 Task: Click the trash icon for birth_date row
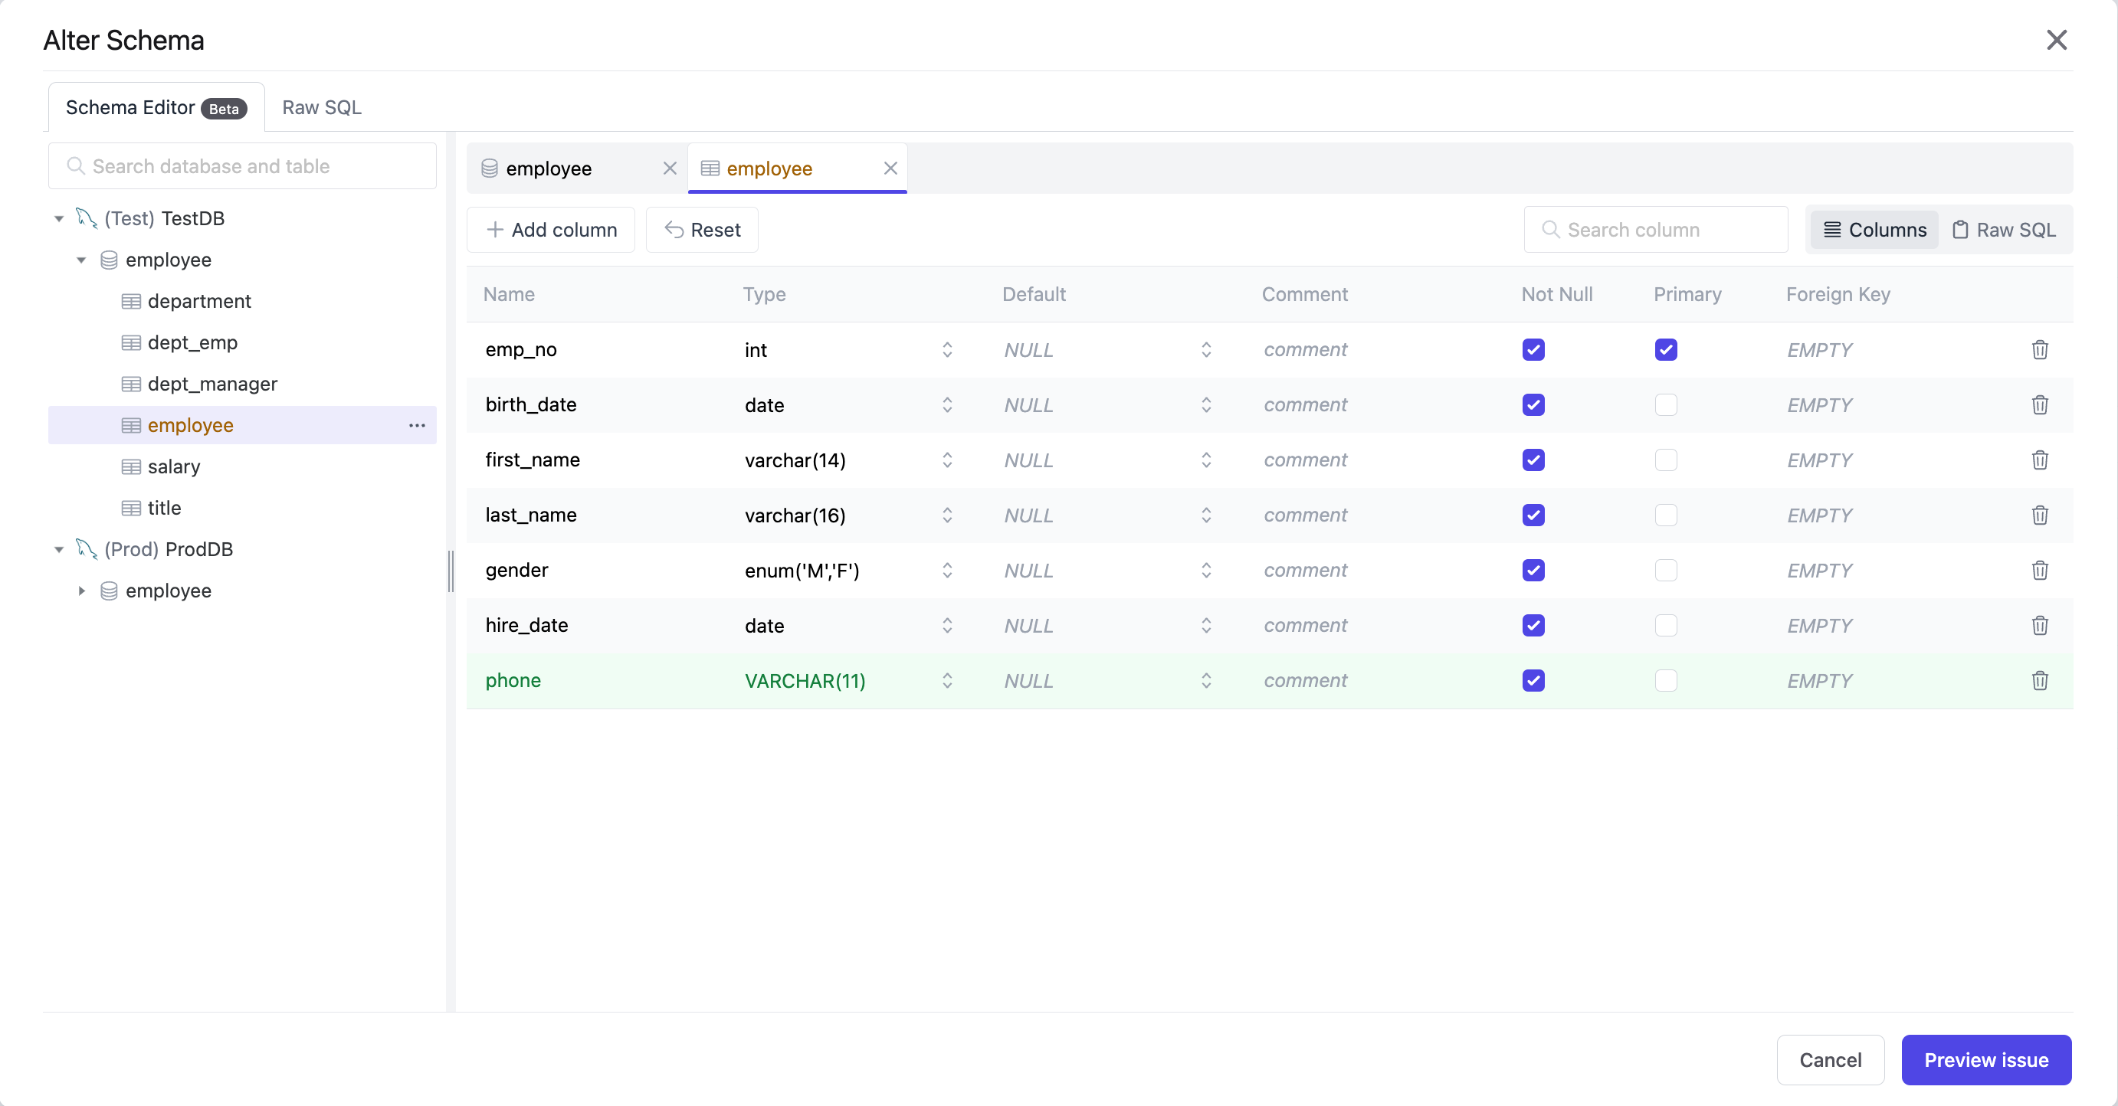[2041, 405]
